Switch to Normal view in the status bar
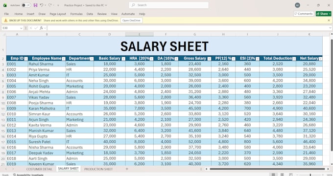Screen dimensions: 333x176 273,175
